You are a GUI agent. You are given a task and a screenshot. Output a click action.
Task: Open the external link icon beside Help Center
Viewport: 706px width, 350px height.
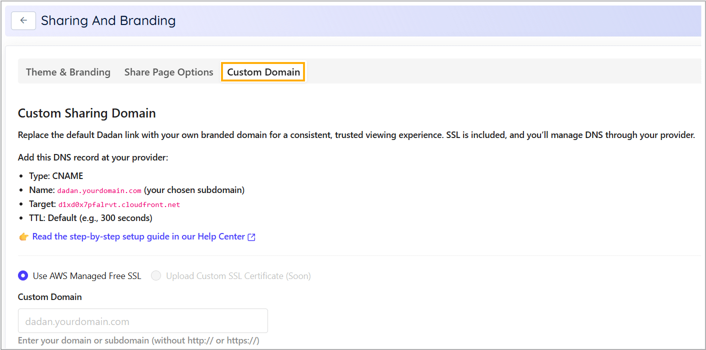pyautogui.click(x=251, y=237)
